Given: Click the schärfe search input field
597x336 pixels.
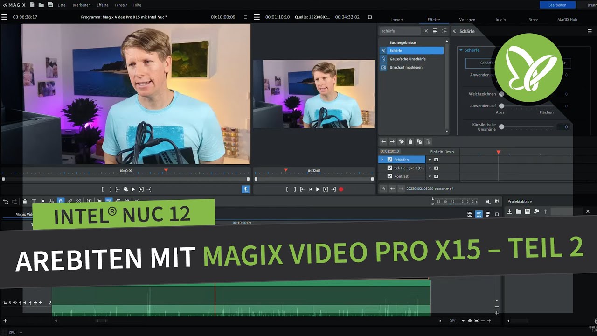Looking at the screenshot, I should tap(401, 31).
